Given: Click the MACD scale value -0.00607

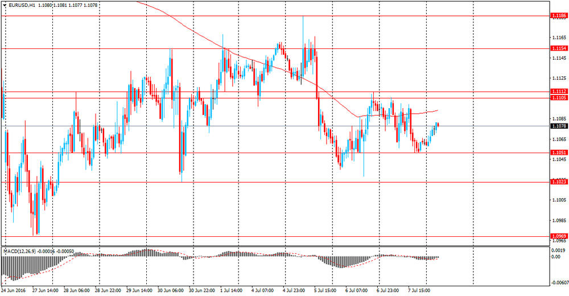Looking at the screenshot, I should (559, 283).
